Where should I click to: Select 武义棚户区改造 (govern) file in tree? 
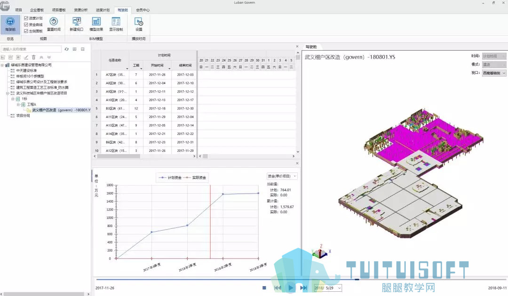point(61,110)
